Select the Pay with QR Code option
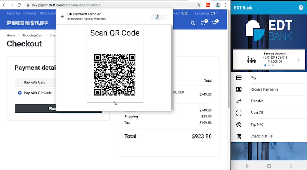The width and height of the screenshot is (307, 170). point(20,93)
